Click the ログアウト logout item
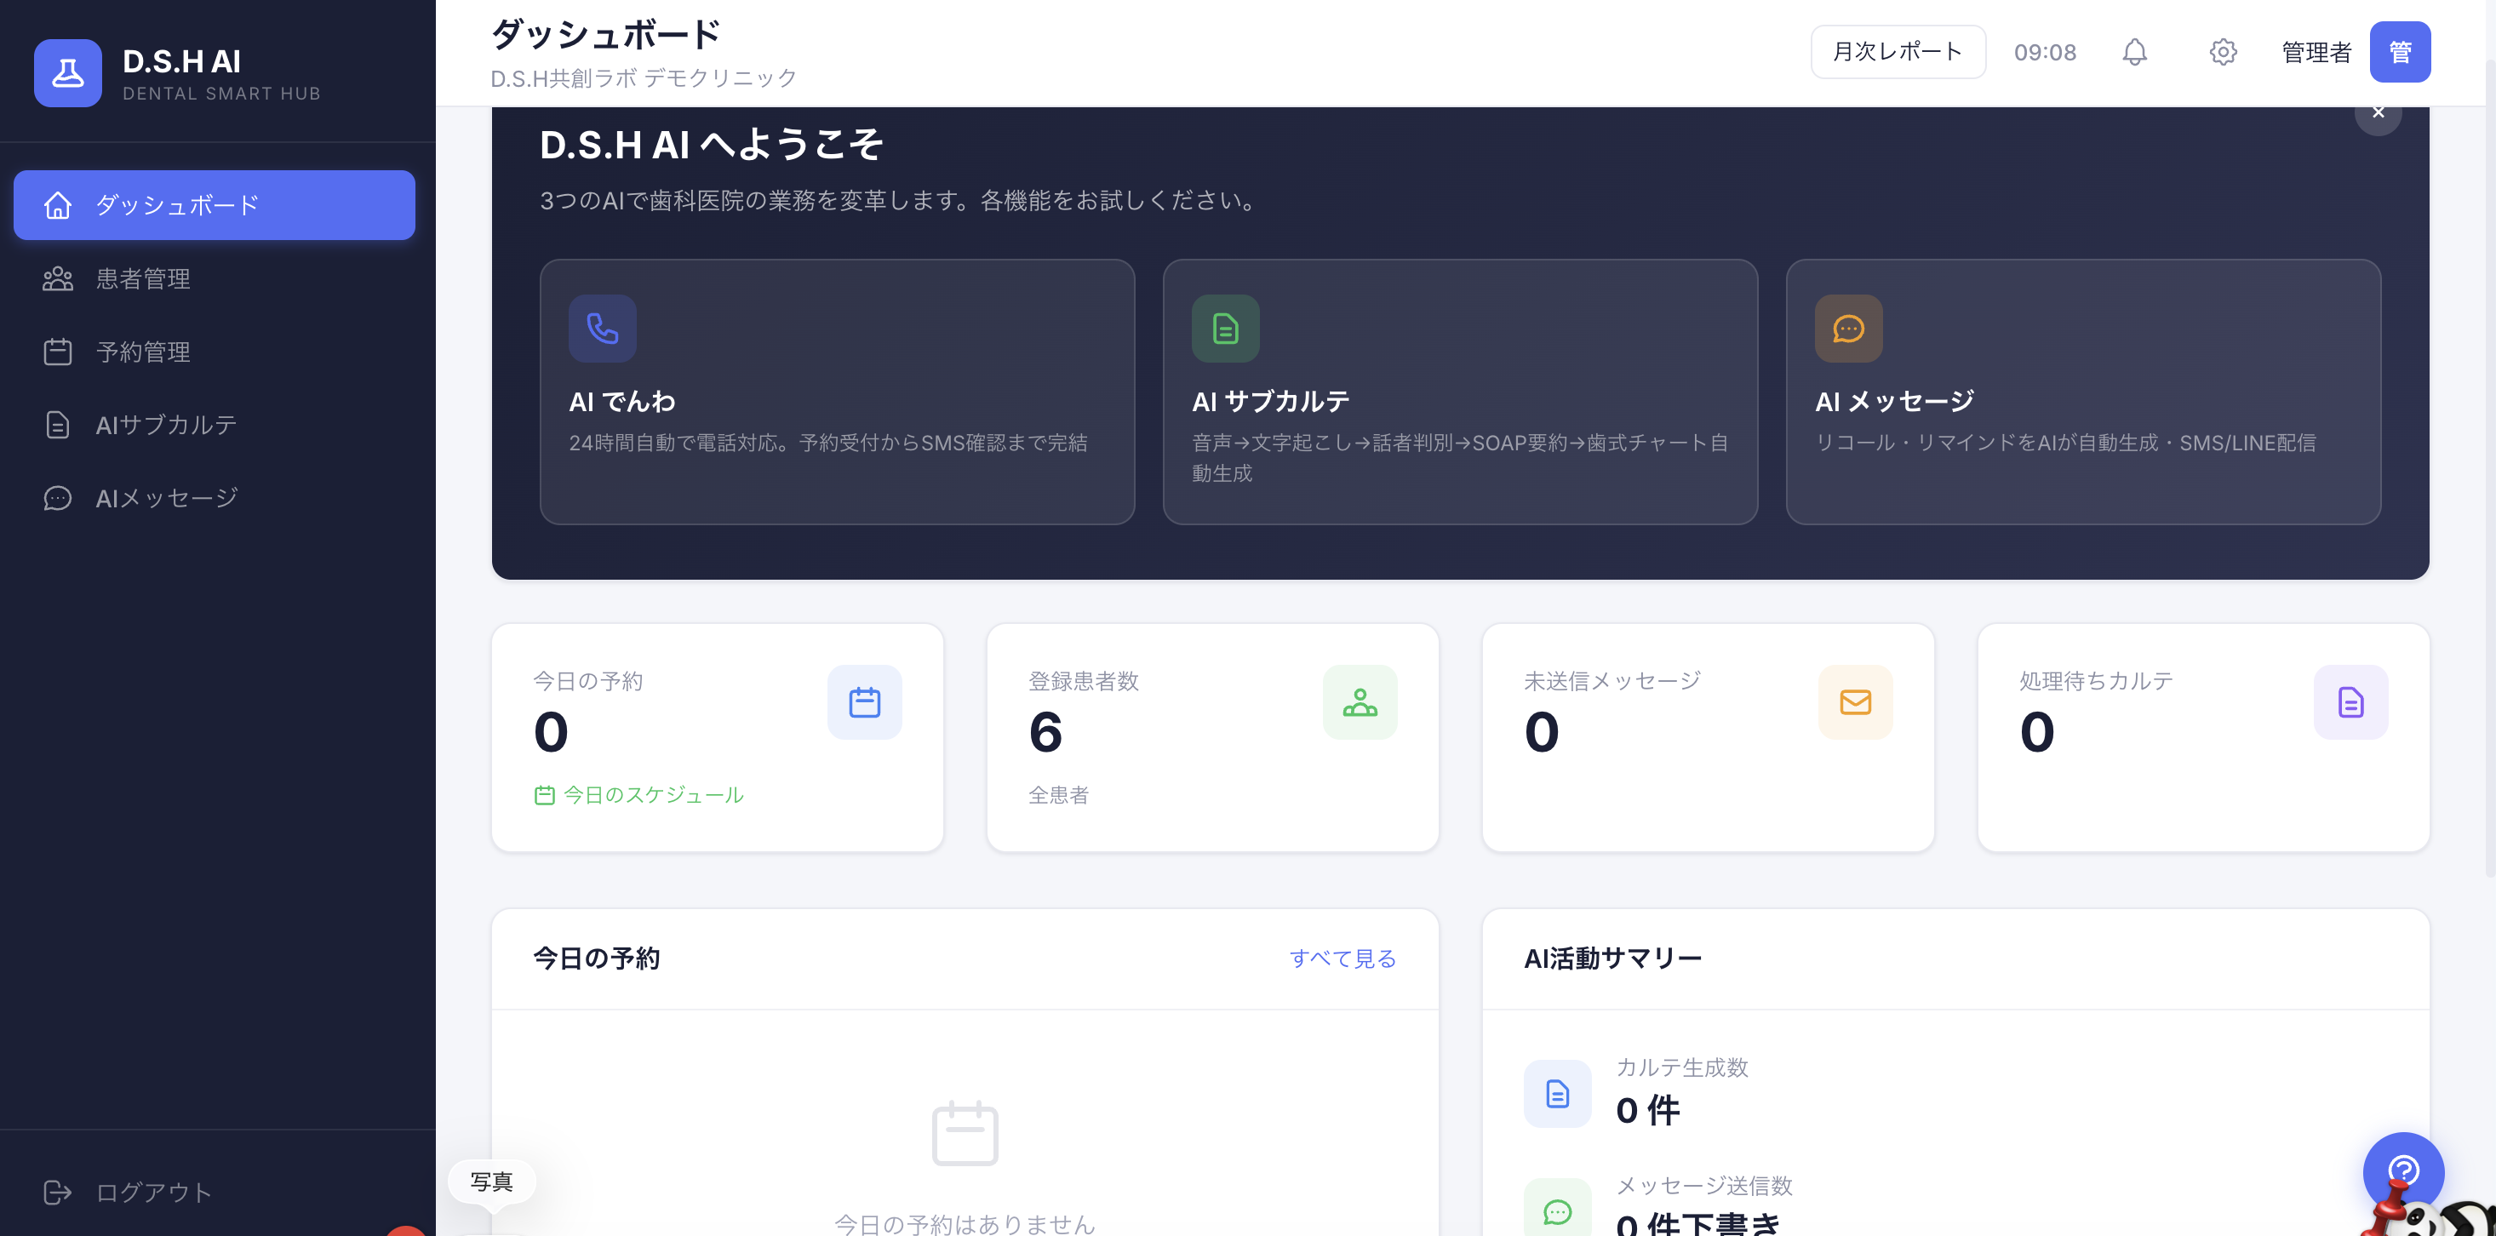Screen dimensions: 2496x1236 tap(215, 1192)
